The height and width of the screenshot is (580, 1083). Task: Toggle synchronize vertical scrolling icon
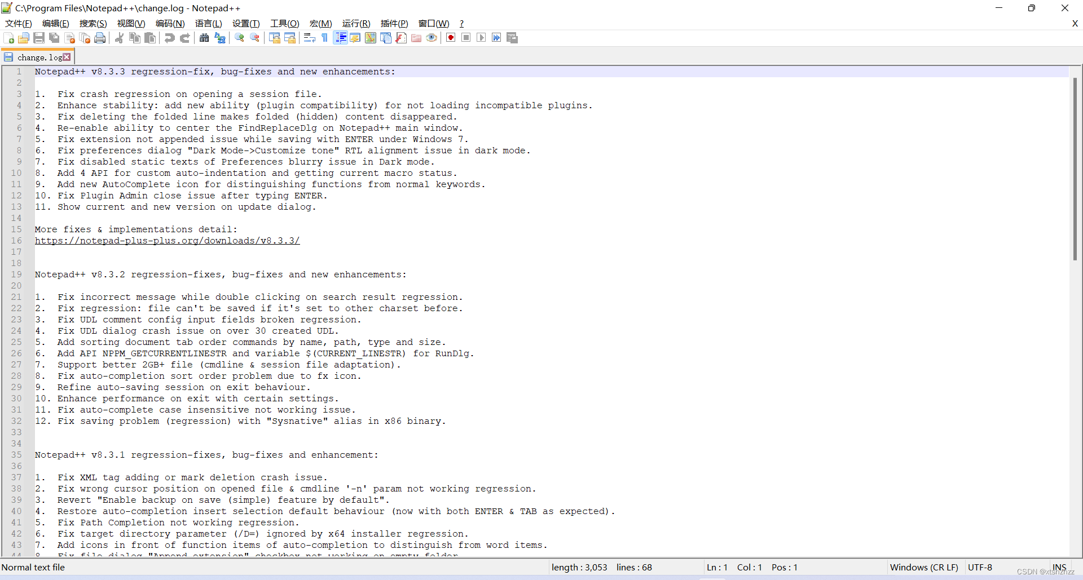coord(275,38)
